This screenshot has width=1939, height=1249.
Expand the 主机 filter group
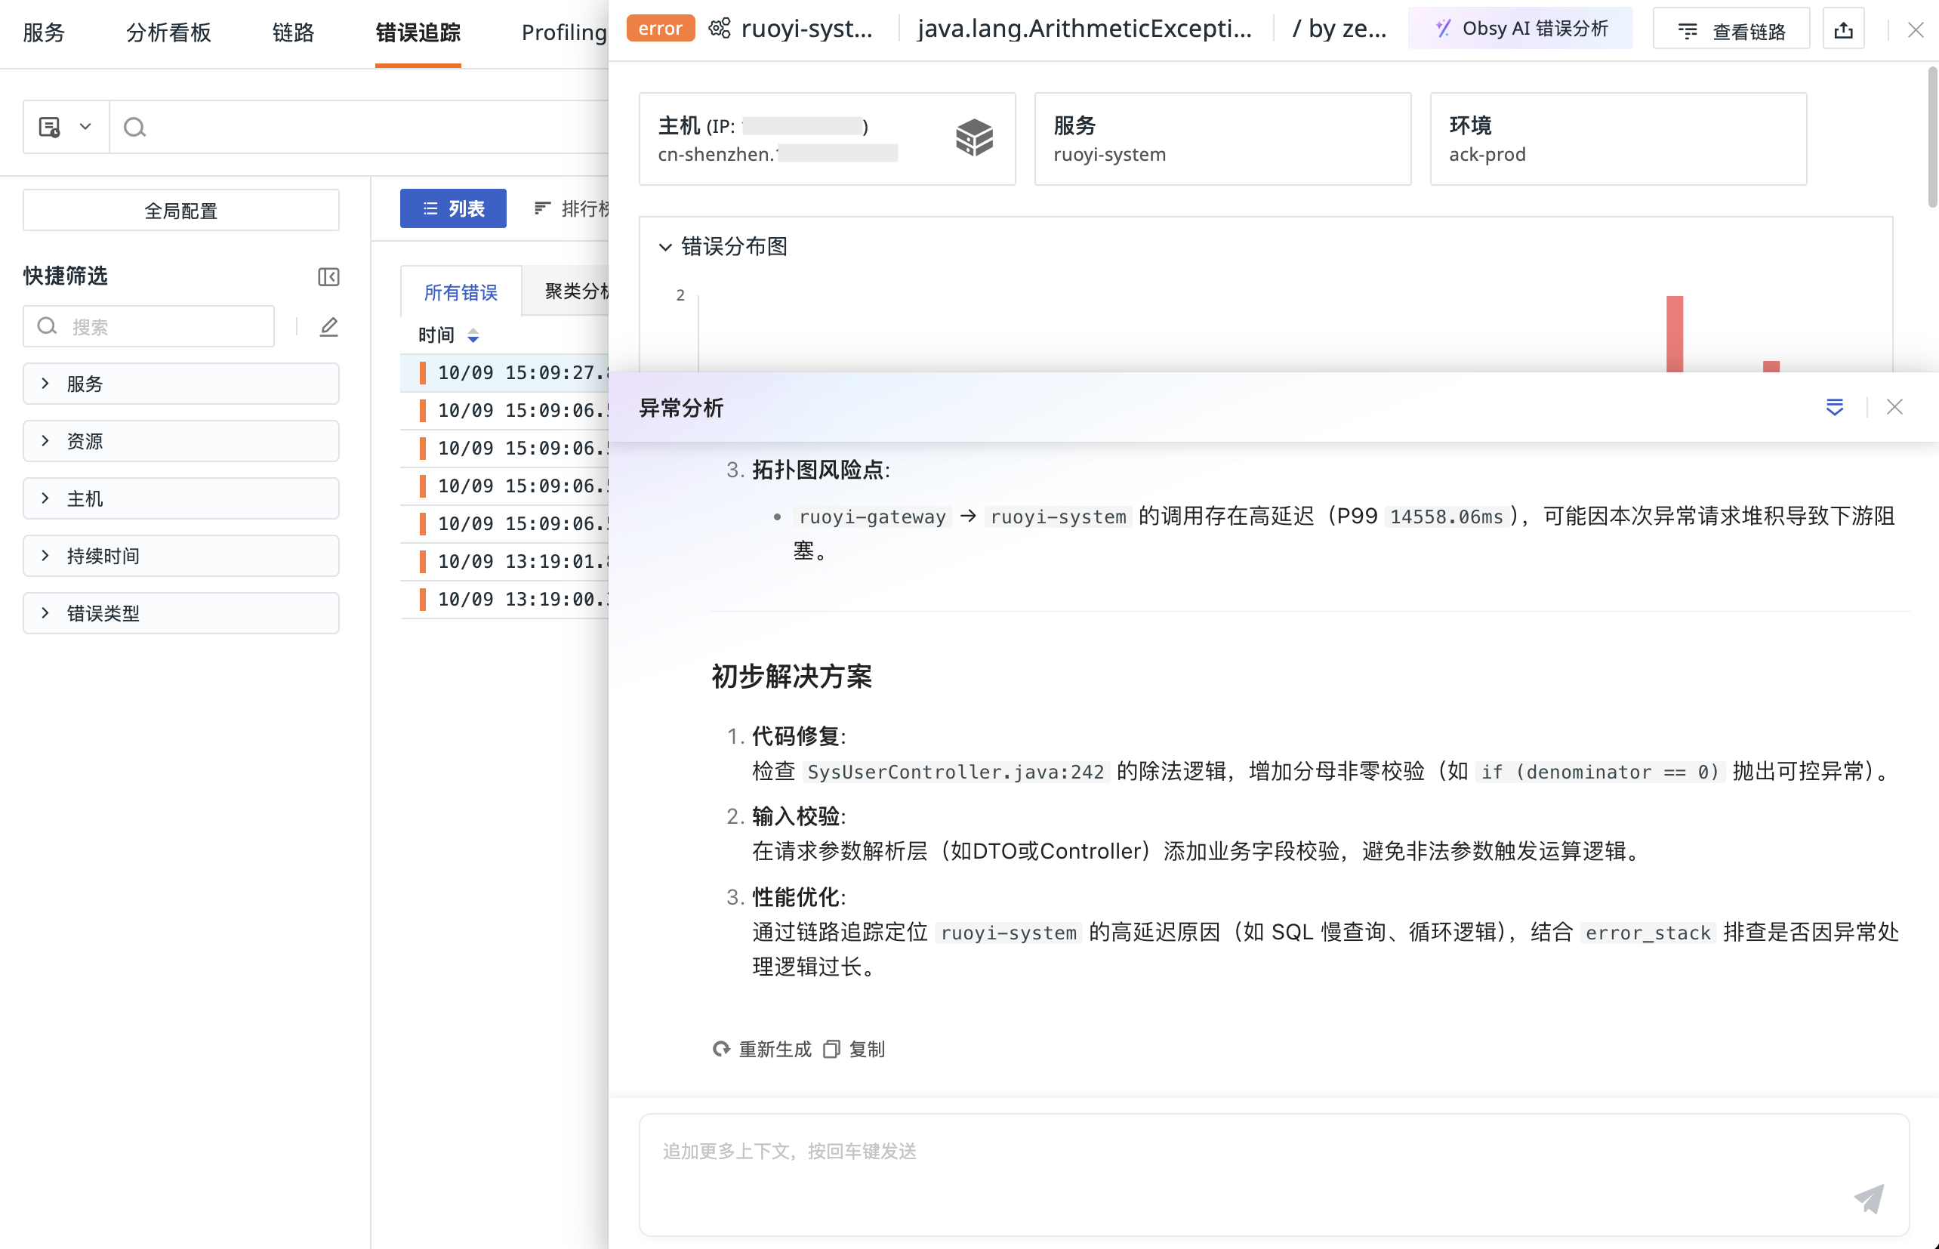coord(181,499)
